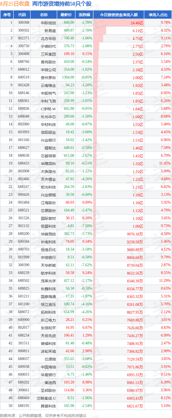Click the 净流入占比 column header
This screenshot has height=418, width=172.
[x=158, y=15]
